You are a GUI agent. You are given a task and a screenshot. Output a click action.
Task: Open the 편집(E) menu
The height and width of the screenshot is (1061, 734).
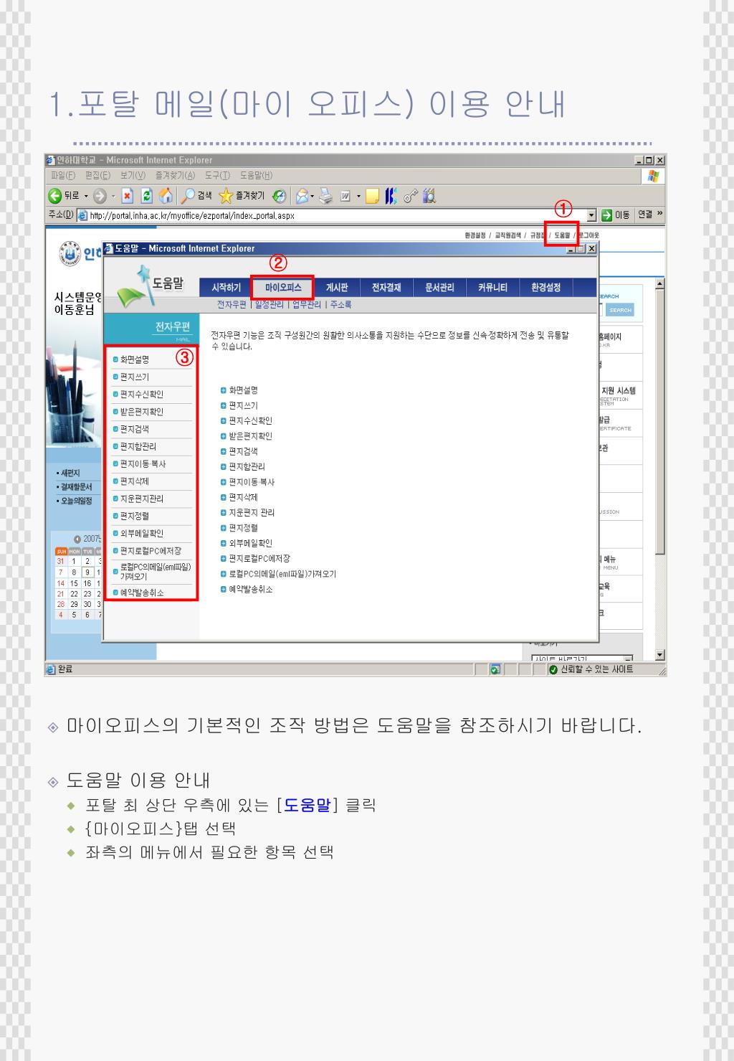97,176
